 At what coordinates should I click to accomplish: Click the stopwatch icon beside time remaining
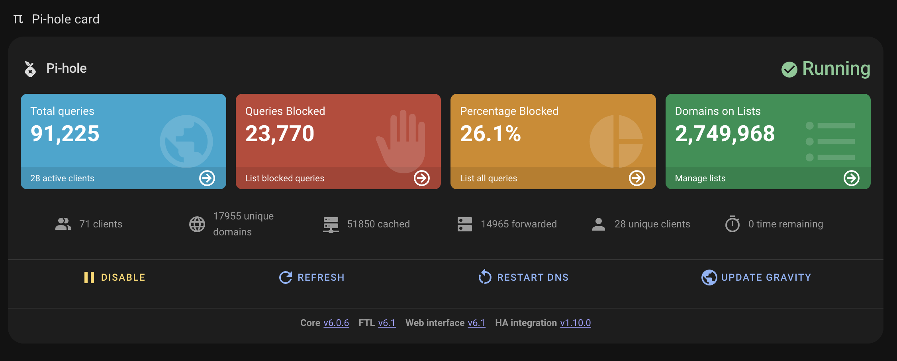coord(732,224)
